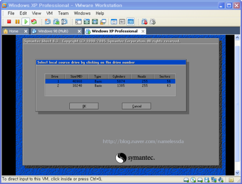
Task: Click Cancel in the Ghost drive dialog
Action: (x=136, y=106)
